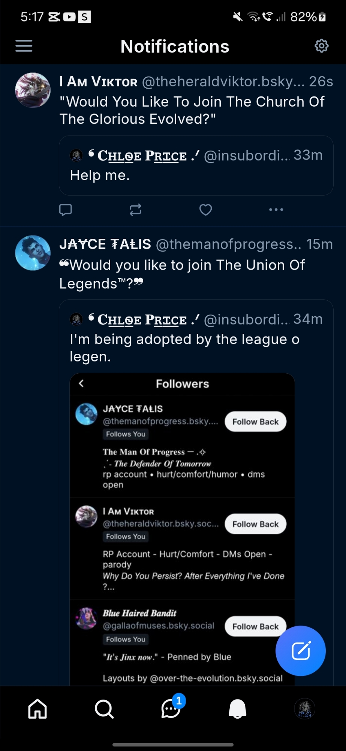Screen dimensions: 346x751
Task: Follow back Blue Haired Bandit
Action: pos(251,626)
